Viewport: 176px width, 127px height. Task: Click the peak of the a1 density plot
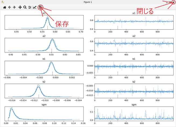pyautogui.click(x=48, y=17)
